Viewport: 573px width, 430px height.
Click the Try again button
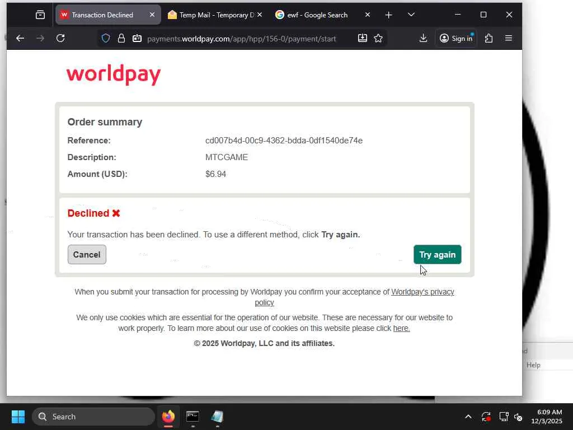[x=438, y=255]
